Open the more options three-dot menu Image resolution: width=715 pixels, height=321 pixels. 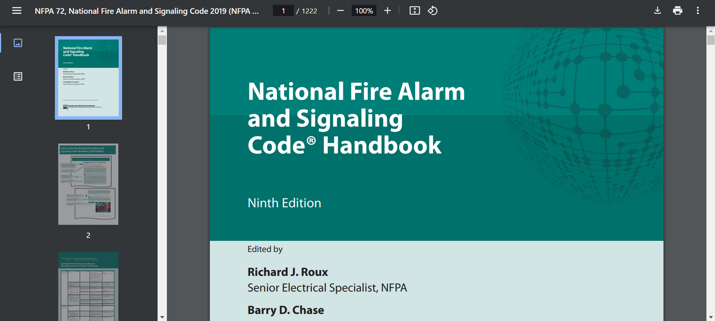click(697, 10)
